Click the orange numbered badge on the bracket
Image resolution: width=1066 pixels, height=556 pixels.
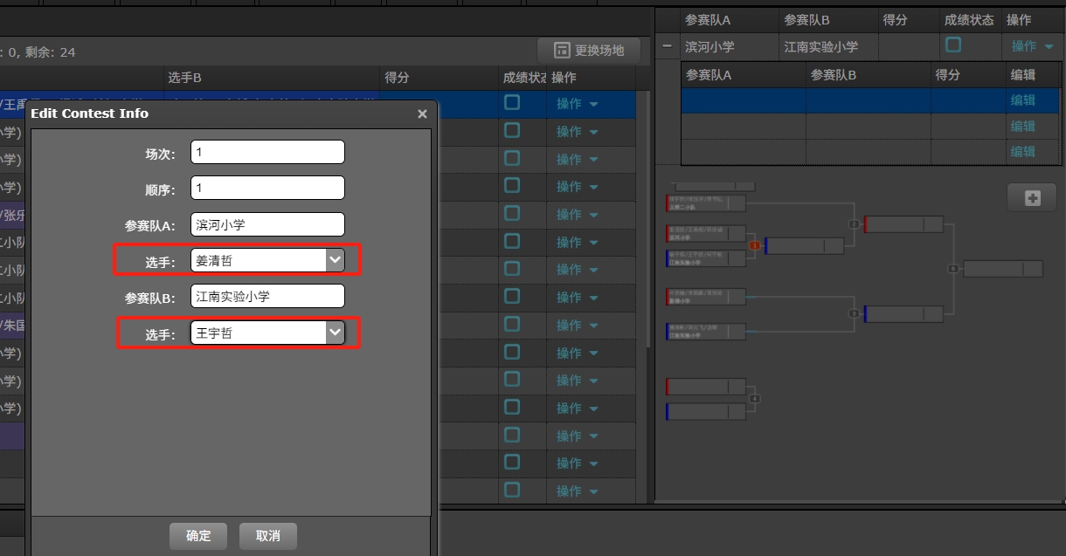755,245
